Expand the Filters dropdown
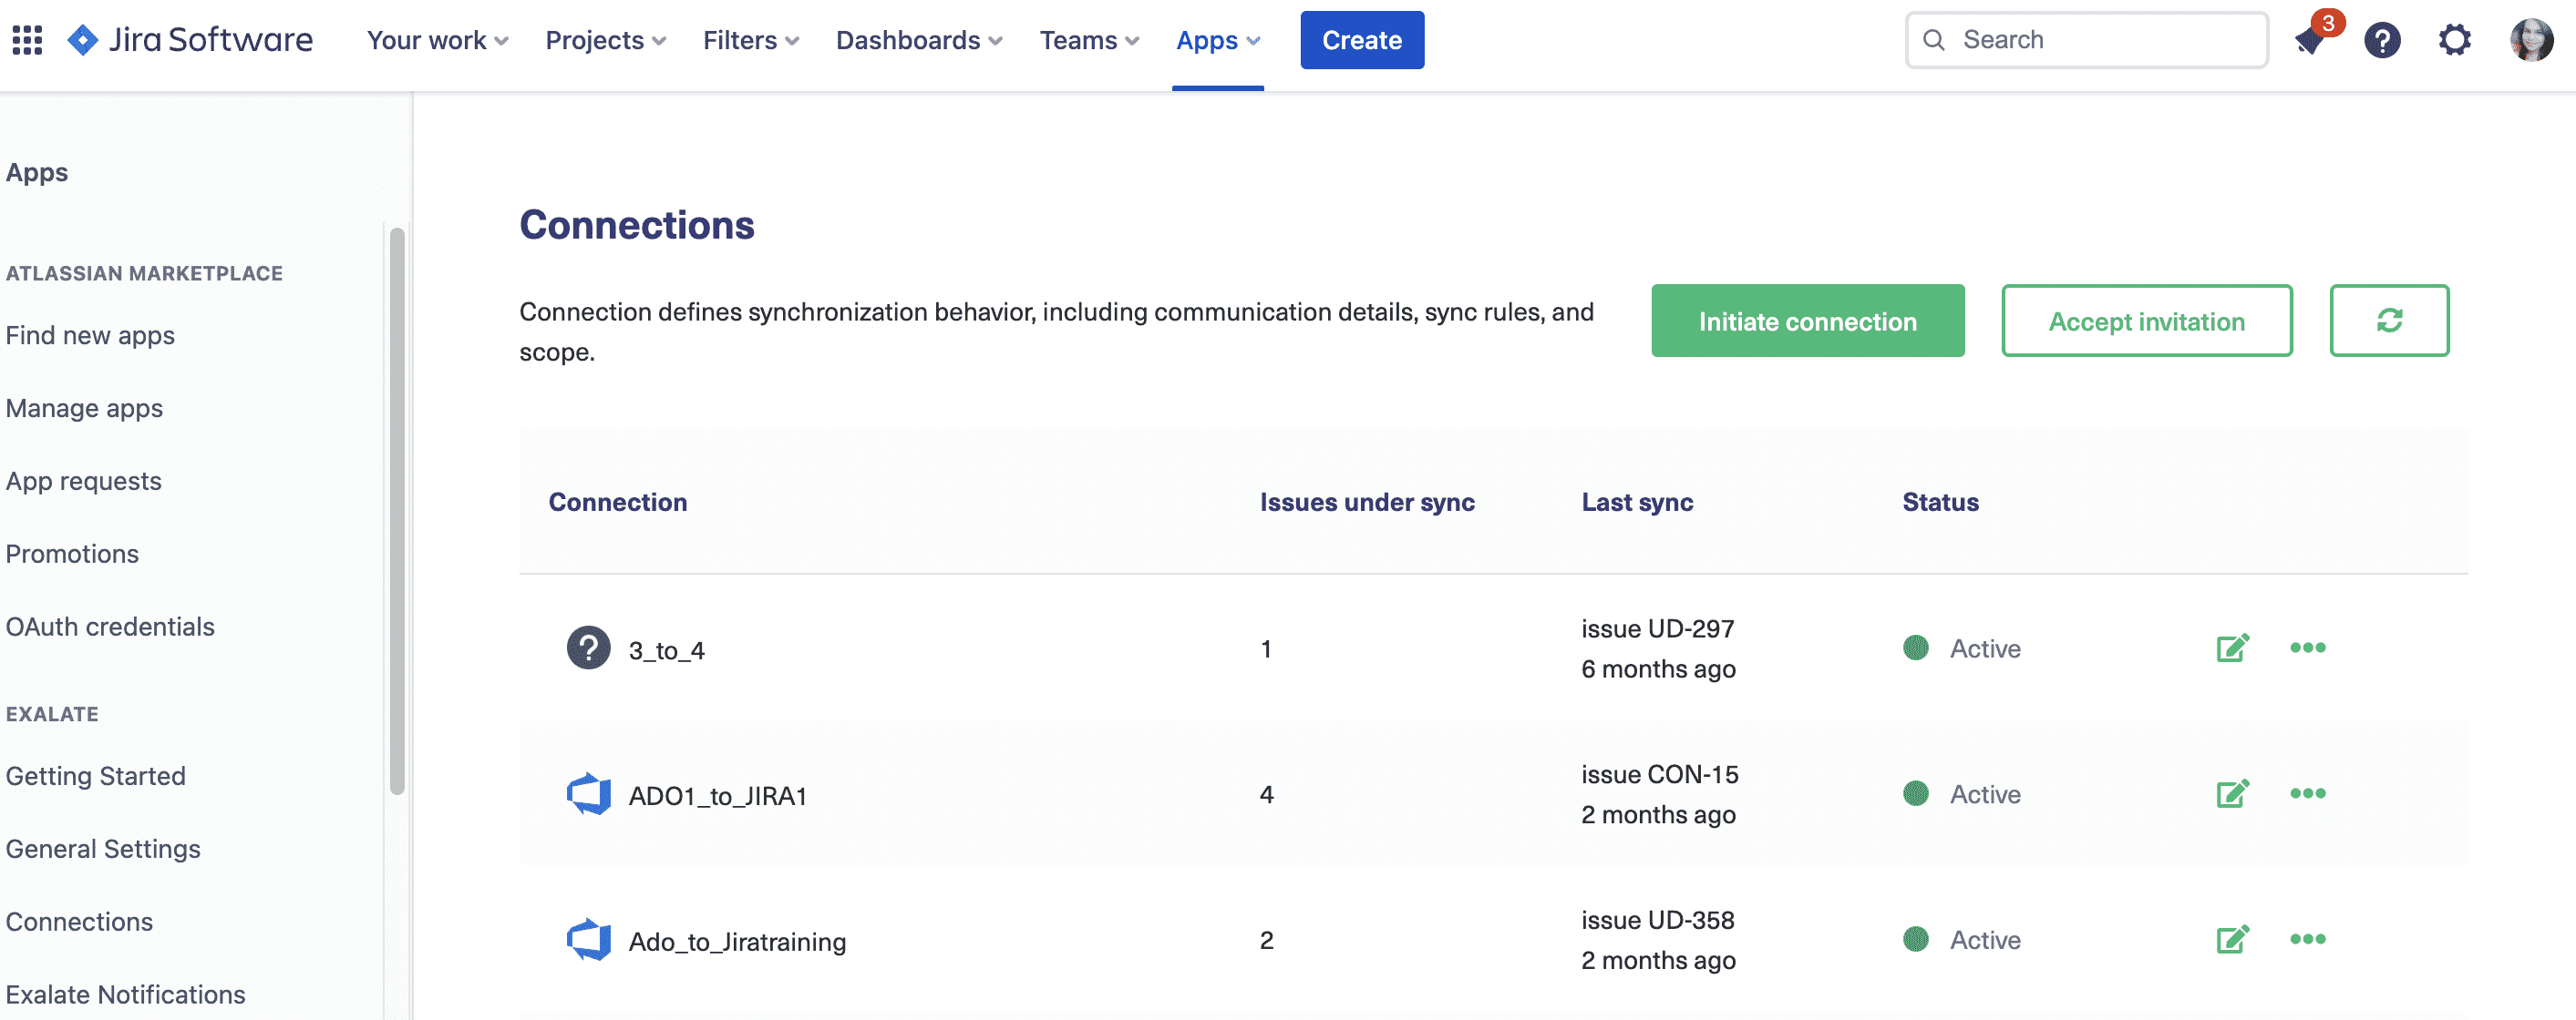The width and height of the screenshot is (2576, 1020). (x=750, y=40)
